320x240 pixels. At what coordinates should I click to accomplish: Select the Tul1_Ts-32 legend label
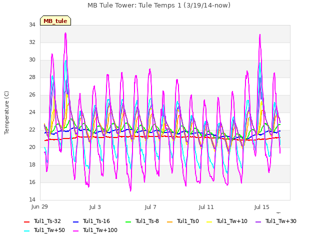point(47,221)
